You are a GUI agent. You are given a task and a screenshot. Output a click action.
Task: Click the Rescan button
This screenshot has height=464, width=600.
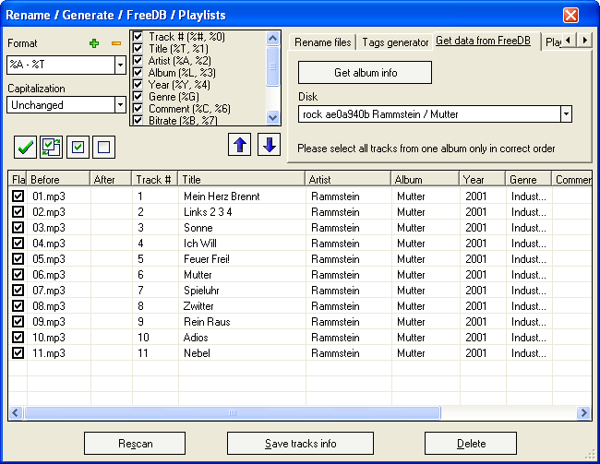pyautogui.click(x=135, y=444)
